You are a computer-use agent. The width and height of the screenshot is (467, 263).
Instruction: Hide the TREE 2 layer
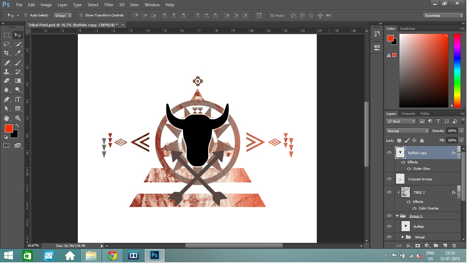click(389, 192)
